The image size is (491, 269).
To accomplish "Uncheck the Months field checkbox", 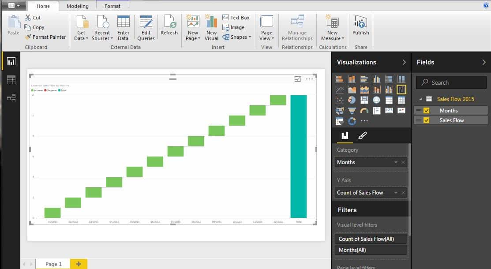I will (426, 111).
